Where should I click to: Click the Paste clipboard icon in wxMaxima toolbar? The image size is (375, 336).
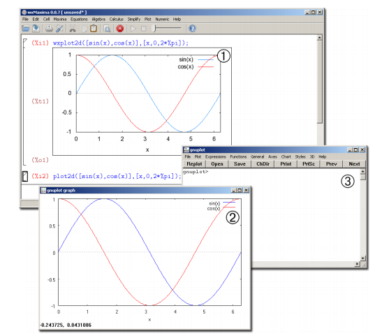(x=94, y=29)
